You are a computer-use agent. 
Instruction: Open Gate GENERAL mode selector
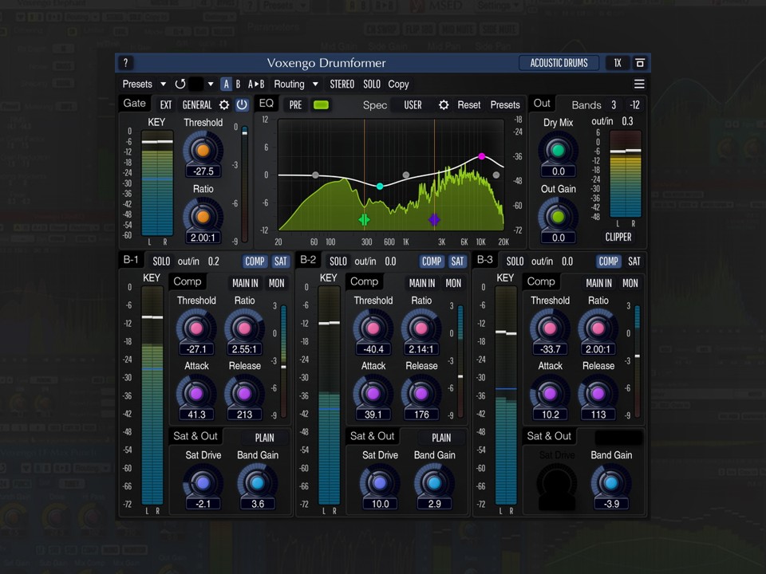[197, 105]
